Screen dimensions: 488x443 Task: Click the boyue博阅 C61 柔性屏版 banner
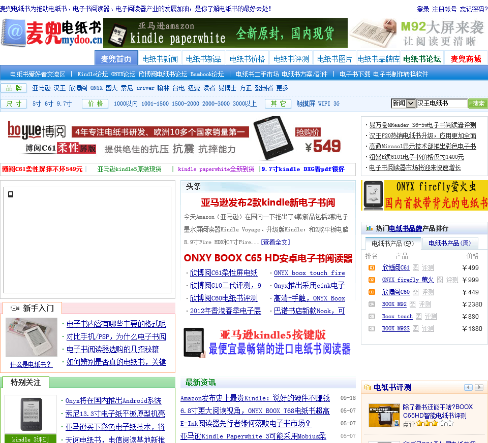coord(178,138)
